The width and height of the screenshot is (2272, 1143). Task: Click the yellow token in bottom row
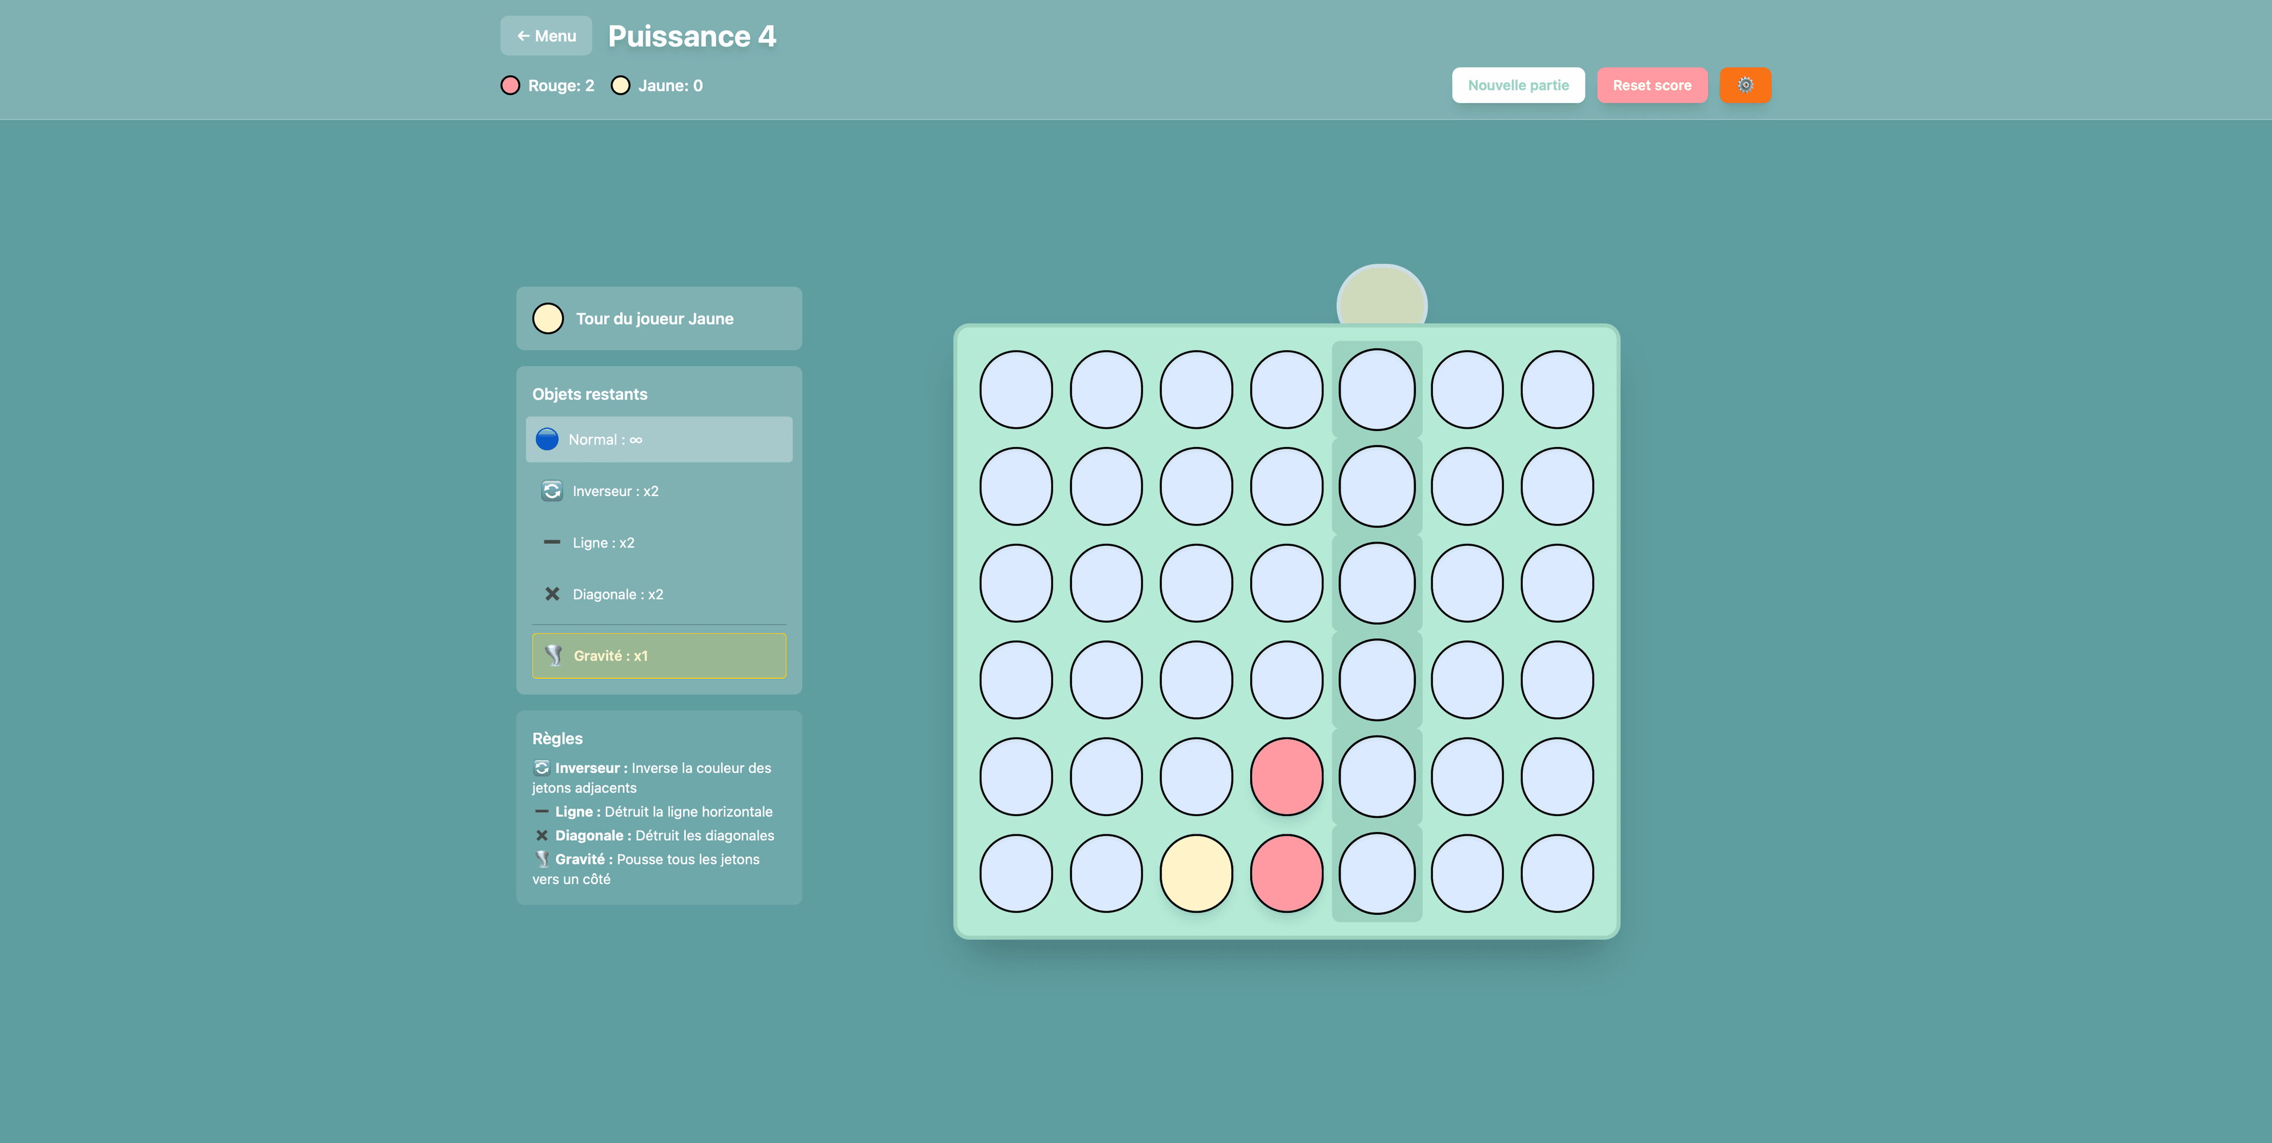tap(1196, 873)
